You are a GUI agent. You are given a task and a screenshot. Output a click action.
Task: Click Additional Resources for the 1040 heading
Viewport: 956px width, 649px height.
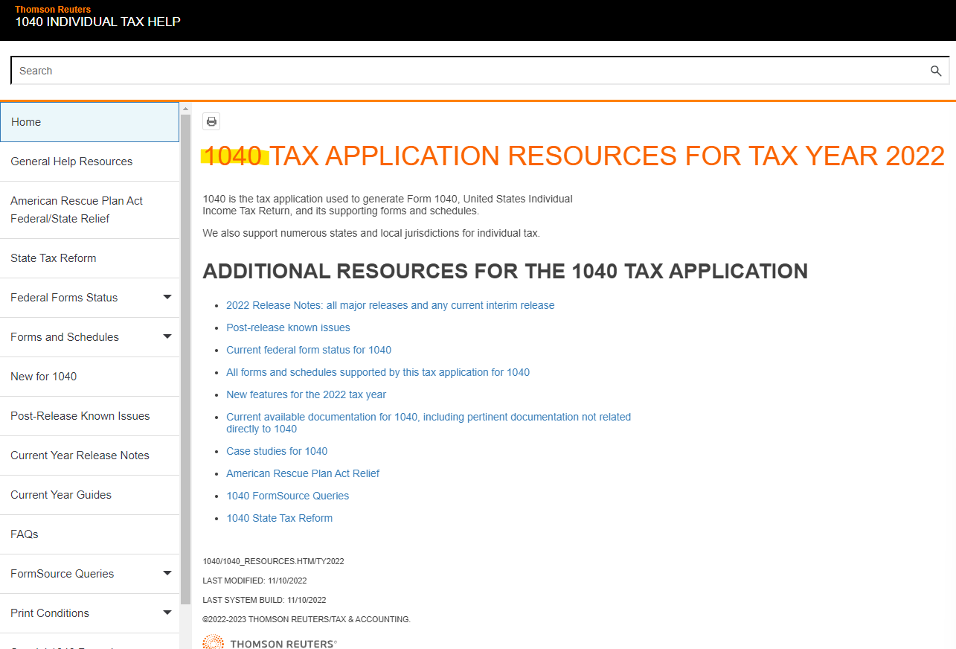(x=505, y=271)
